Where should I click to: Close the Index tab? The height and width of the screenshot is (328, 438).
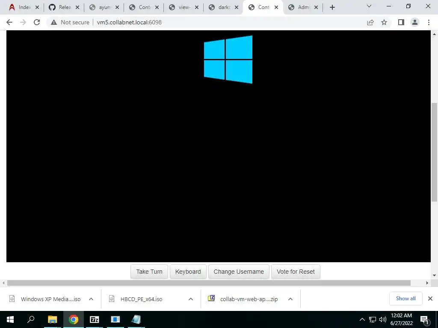(x=37, y=7)
